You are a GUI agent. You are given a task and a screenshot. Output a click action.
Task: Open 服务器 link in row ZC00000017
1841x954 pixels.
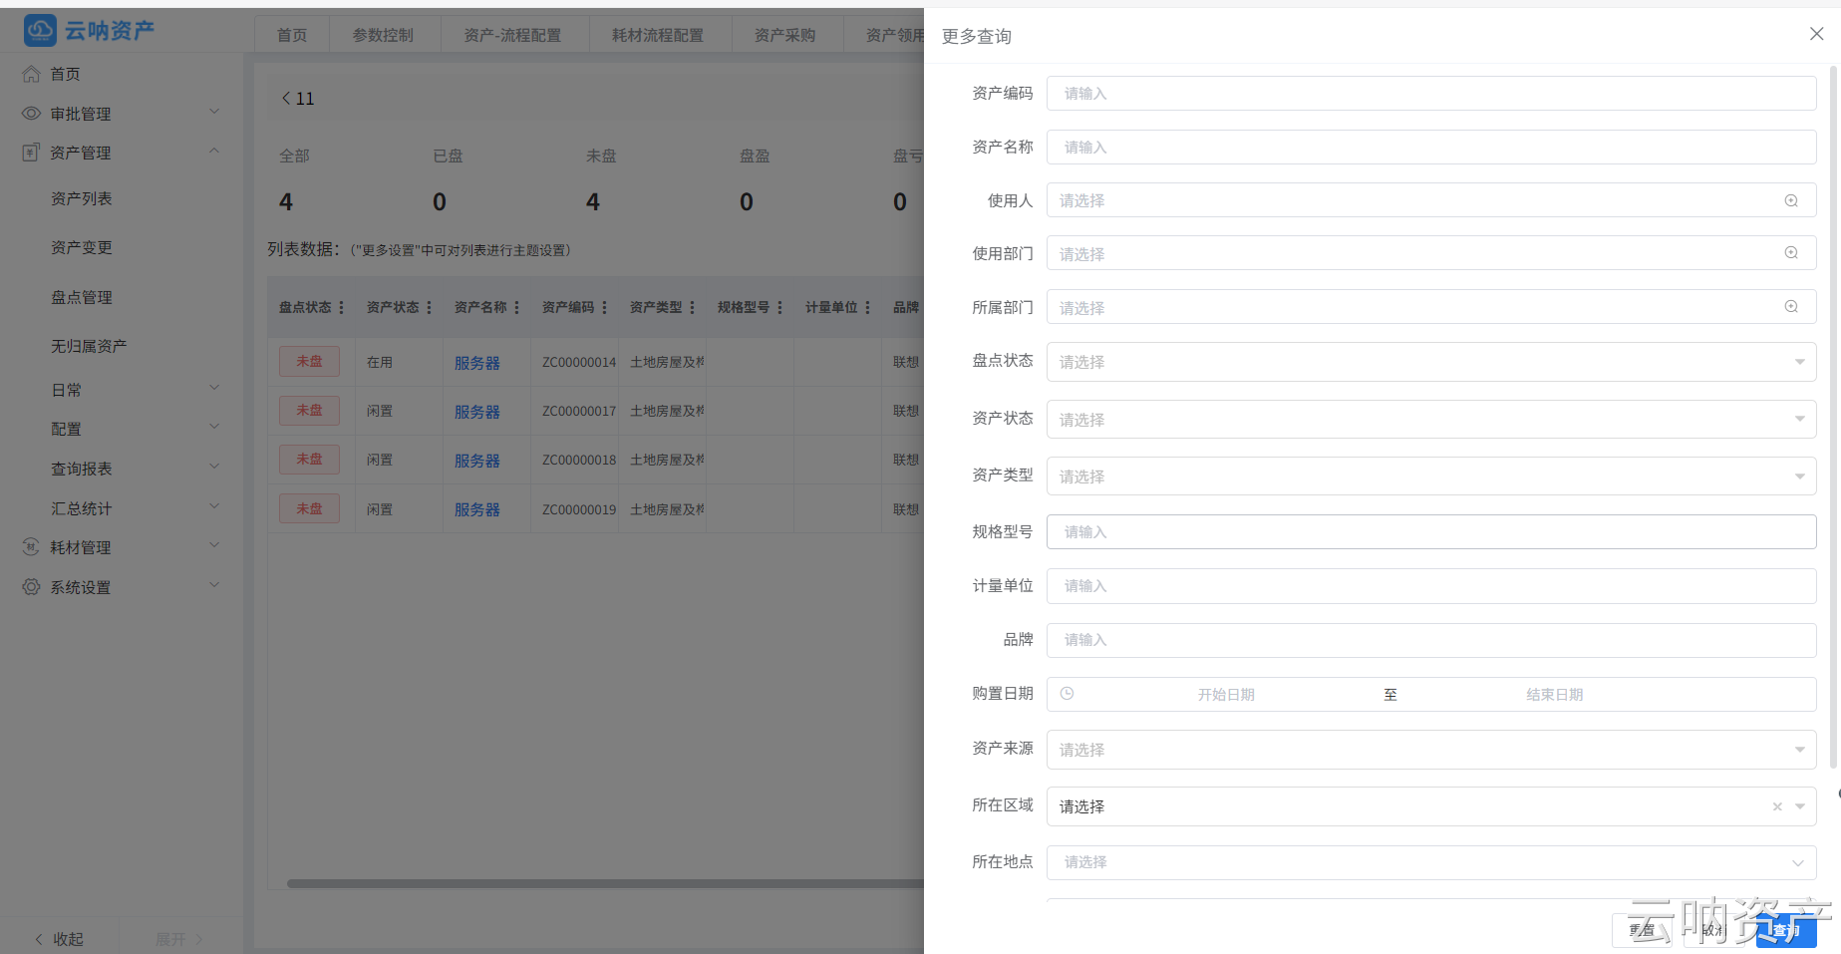click(x=477, y=412)
